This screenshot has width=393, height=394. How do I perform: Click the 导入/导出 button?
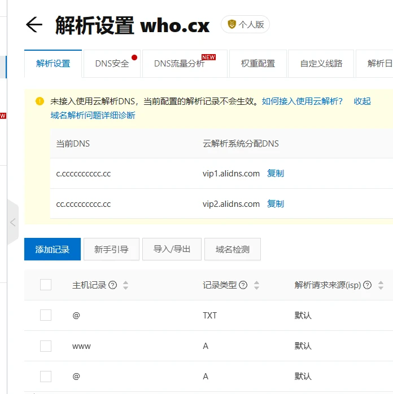172,249
